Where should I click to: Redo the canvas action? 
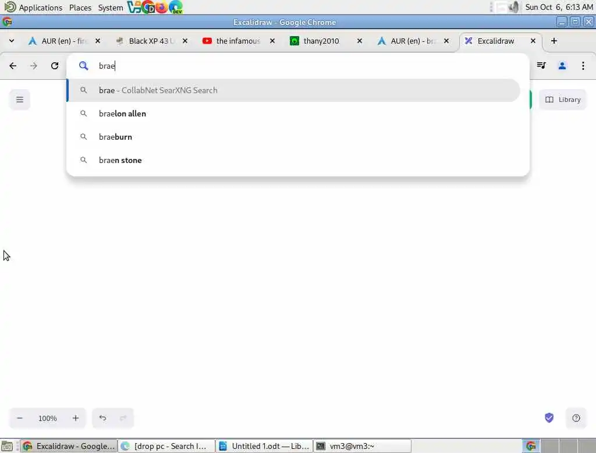(x=123, y=418)
